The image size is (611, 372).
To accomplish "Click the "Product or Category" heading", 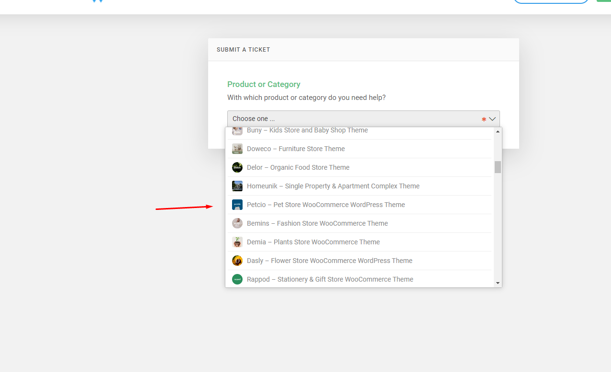I will coord(264,84).
